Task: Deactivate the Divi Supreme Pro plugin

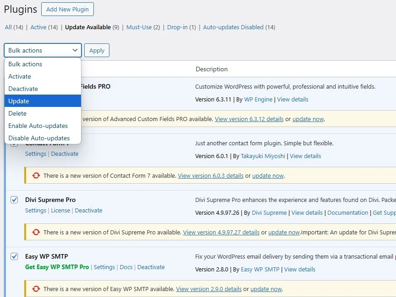Action: point(88,210)
